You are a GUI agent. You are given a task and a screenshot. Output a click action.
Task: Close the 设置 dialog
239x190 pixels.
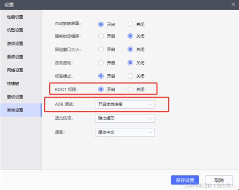tap(233, 5)
